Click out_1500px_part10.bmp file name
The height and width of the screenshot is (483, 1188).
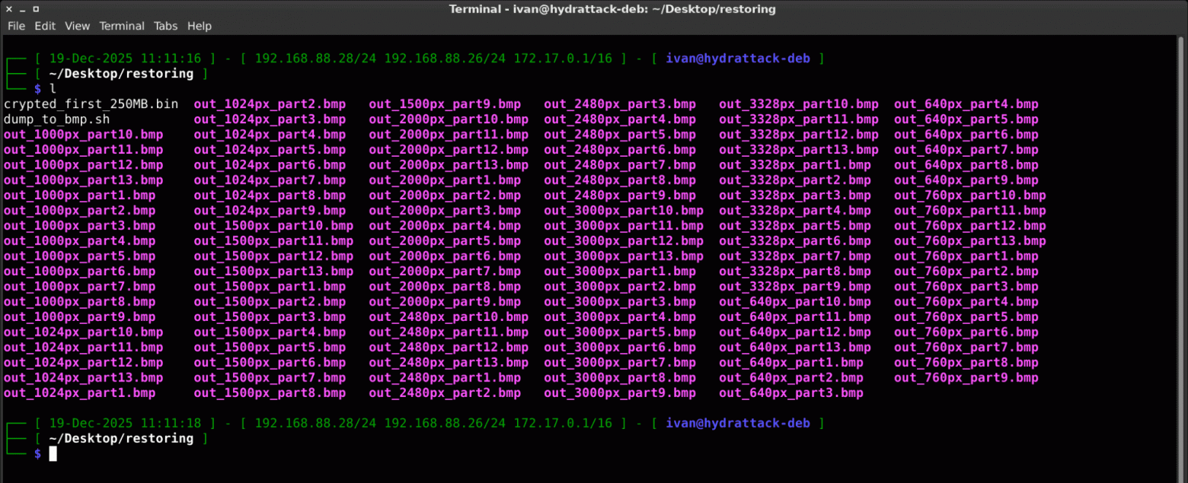[273, 226]
